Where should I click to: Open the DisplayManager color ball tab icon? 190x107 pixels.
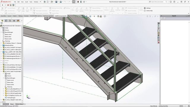(x=18, y=21)
